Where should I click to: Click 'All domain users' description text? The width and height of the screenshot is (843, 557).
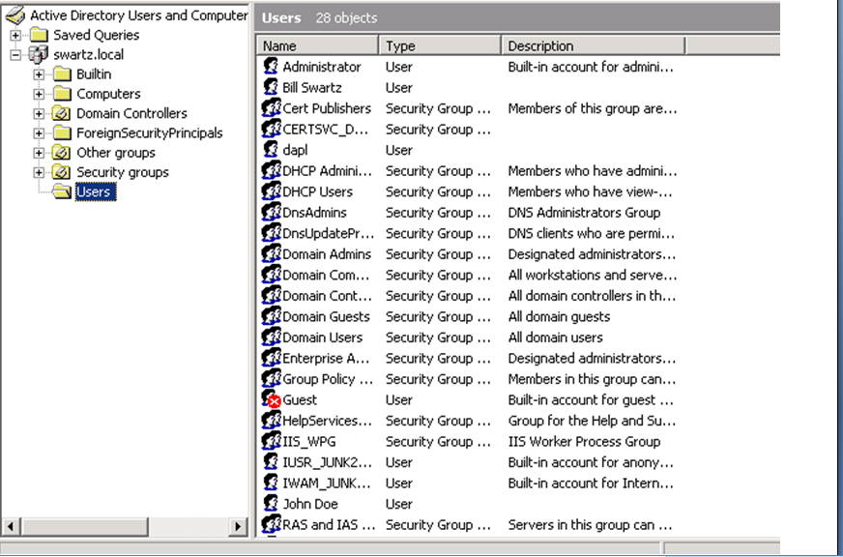(x=555, y=337)
